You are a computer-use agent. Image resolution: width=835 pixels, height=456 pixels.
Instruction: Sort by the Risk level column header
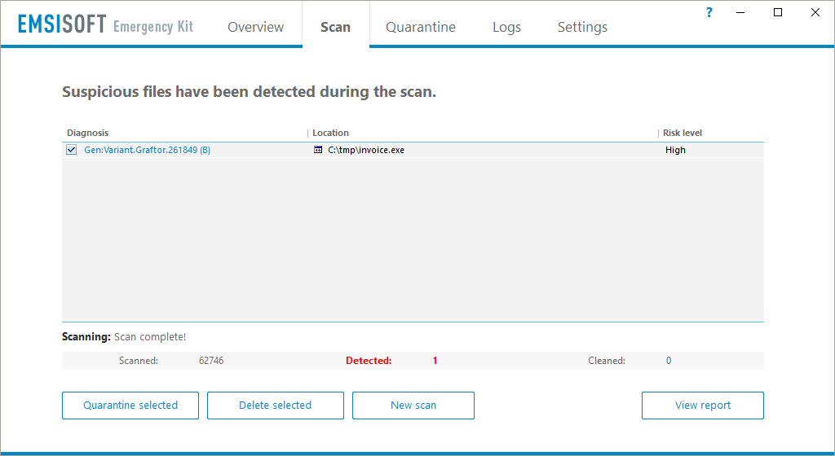click(683, 133)
